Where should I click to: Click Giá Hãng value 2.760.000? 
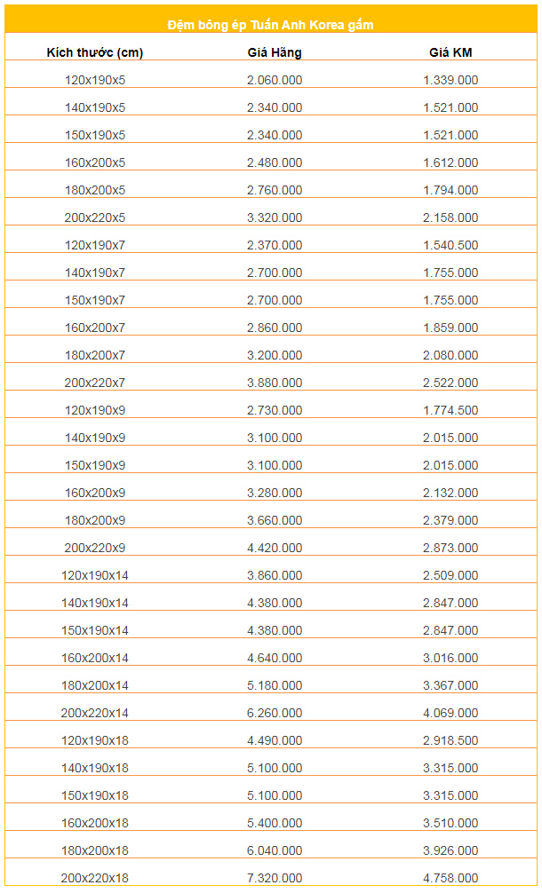(275, 190)
